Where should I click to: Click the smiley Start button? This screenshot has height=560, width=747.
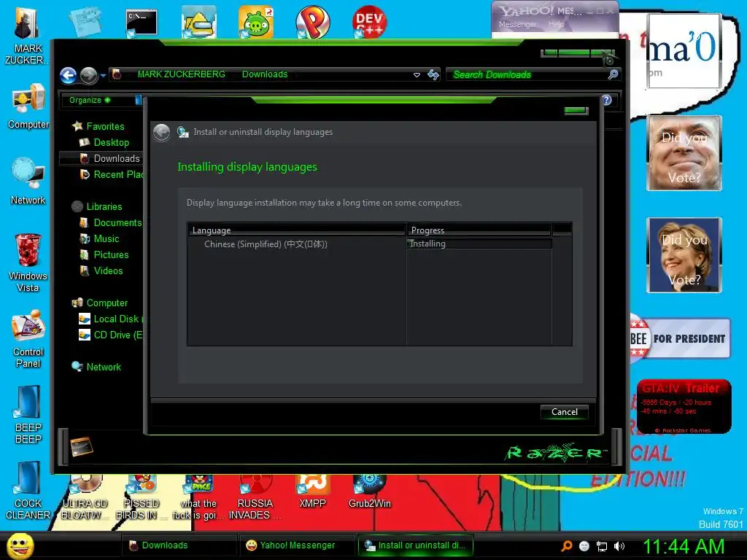(20, 545)
